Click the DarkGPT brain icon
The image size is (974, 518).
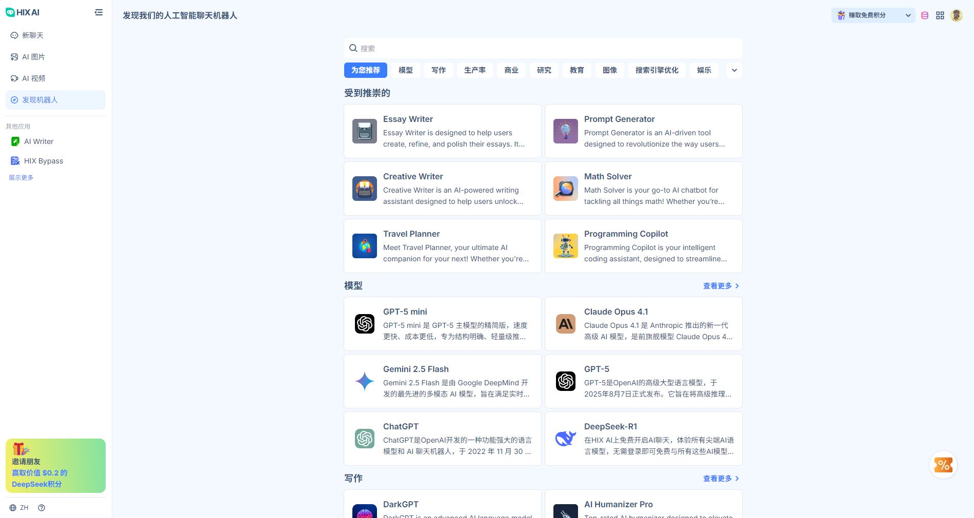pyautogui.click(x=365, y=511)
